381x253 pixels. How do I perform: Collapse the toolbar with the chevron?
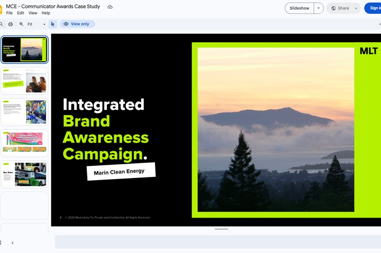379,24
